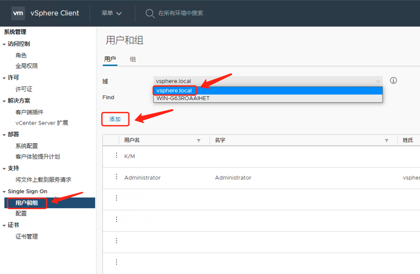This screenshot has height=274, width=420.
Task: Open 将文件上载到服务请求 in the sidebar
Action: 43,180
